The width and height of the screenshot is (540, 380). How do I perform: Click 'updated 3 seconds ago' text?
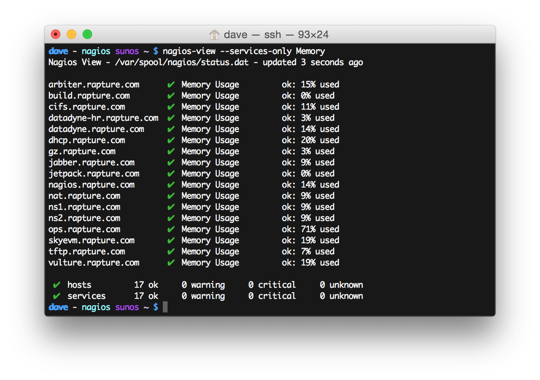point(313,62)
